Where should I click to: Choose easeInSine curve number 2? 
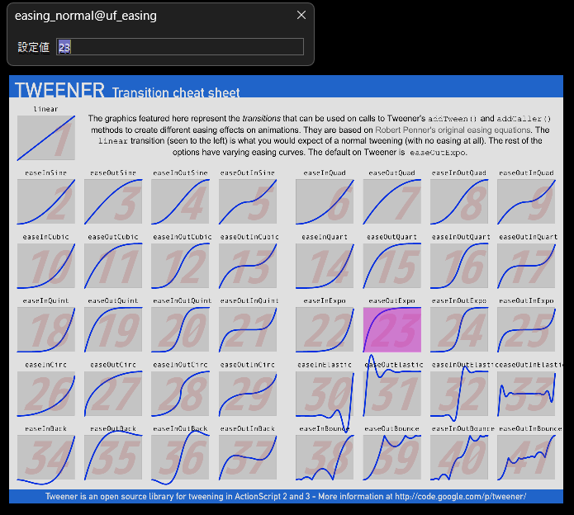click(45, 201)
